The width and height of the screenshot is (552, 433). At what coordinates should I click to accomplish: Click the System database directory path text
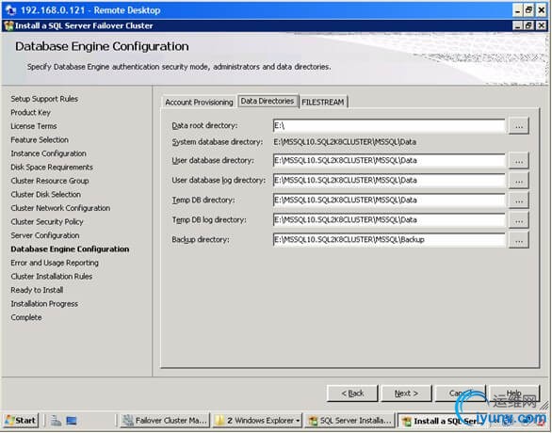(x=345, y=142)
